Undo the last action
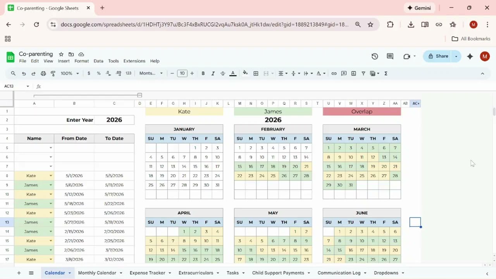This screenshot has height=279, width=496. tap(24, 73)
